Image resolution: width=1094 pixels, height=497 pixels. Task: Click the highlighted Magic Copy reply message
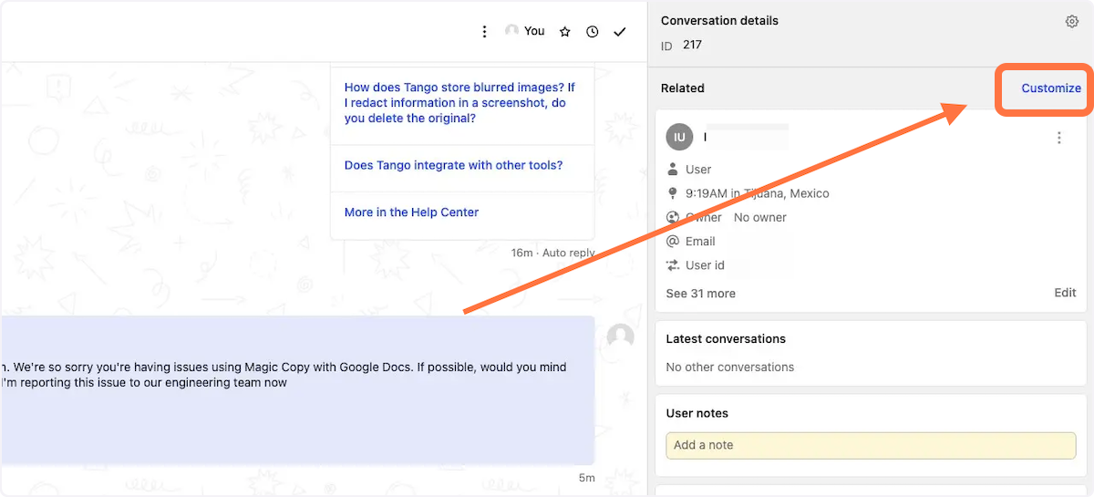point(297,390)
